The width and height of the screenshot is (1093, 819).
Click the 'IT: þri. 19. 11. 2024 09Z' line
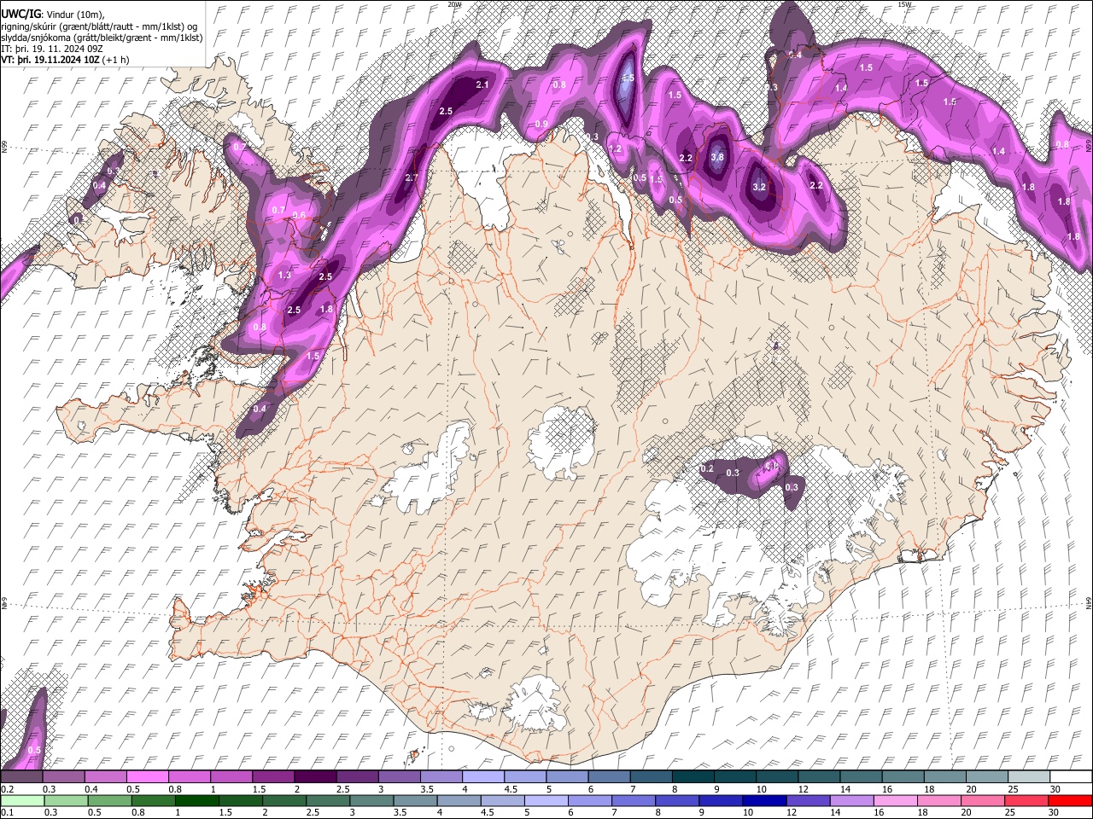click(52, 49)
